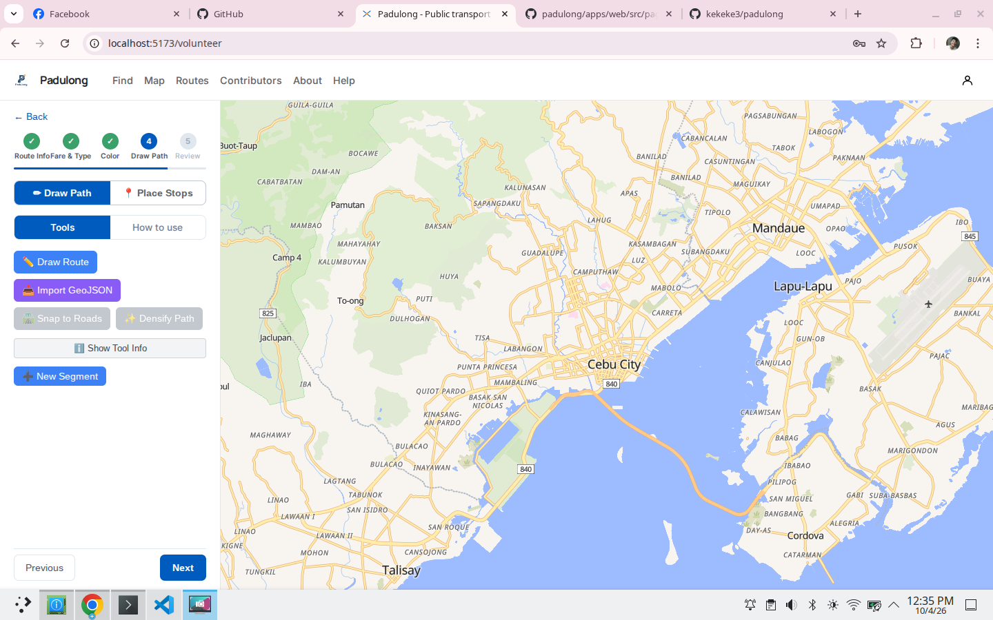Open the user account icon

[x=967, y=81]
